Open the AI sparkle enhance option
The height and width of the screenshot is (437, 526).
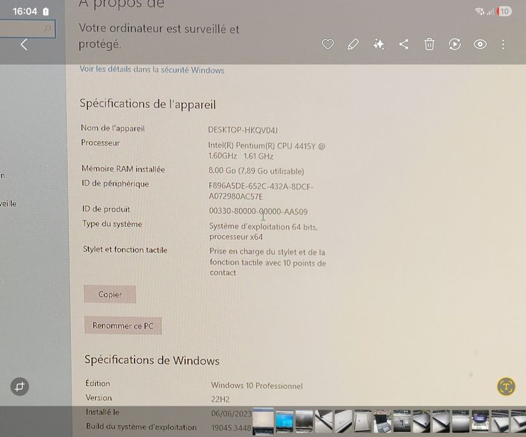pyautogui.click(x=378, y=44)
